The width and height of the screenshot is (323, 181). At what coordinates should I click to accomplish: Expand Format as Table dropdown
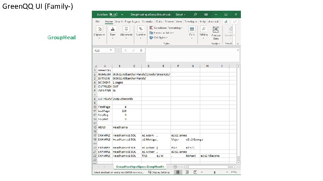pyautogui.click(x=173, y=33)
